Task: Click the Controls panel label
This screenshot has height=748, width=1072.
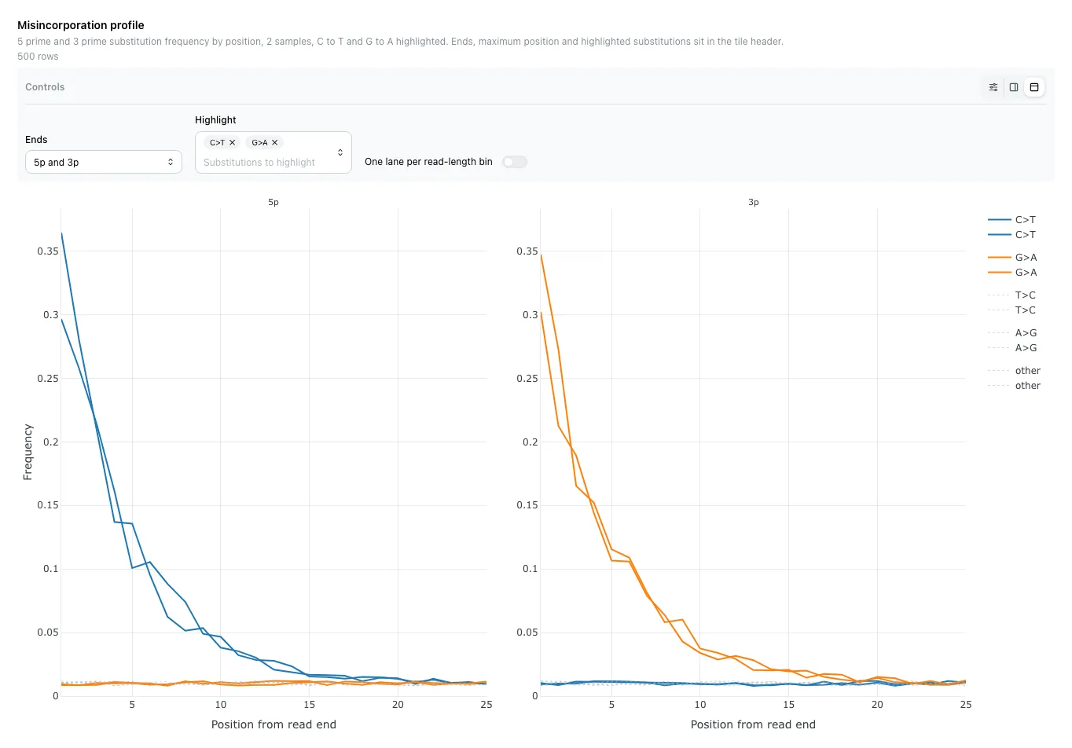Action: click(x=45, y=87)
